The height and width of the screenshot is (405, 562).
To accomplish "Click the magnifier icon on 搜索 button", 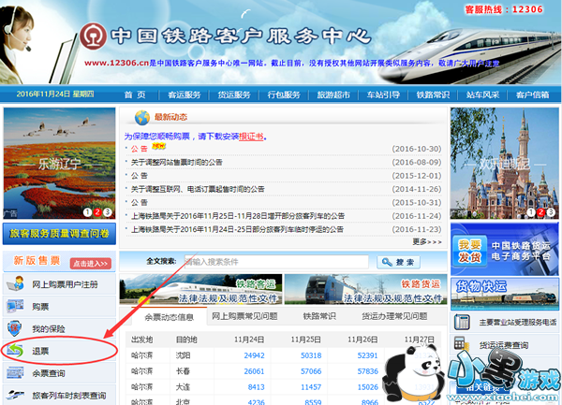I will pyautogui.click(x=387, y=262).
